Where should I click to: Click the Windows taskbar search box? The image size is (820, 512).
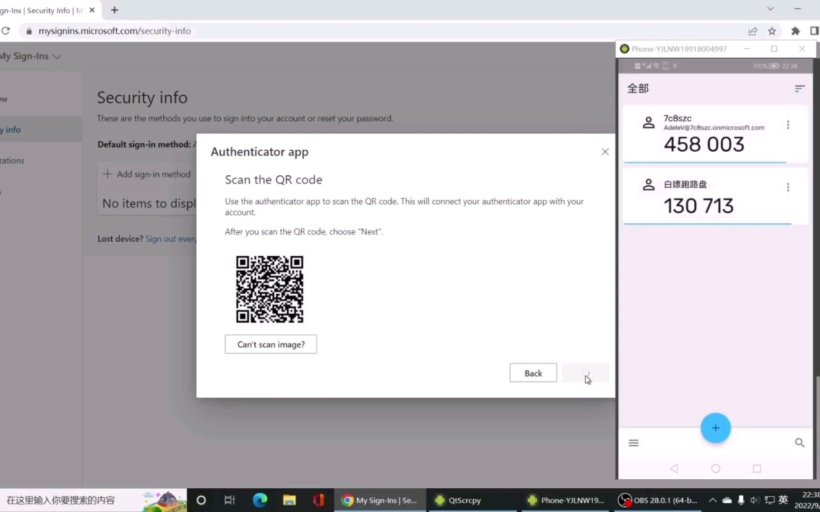point(93,500)
